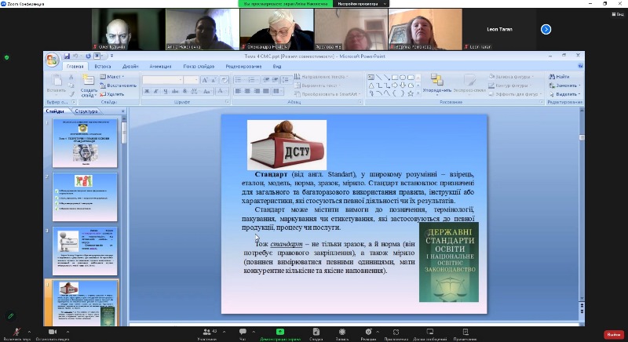The width and height of the screenshot is (628, 342).
Task: Save the presentation via quick access toolbar
Action: (68, 56)
